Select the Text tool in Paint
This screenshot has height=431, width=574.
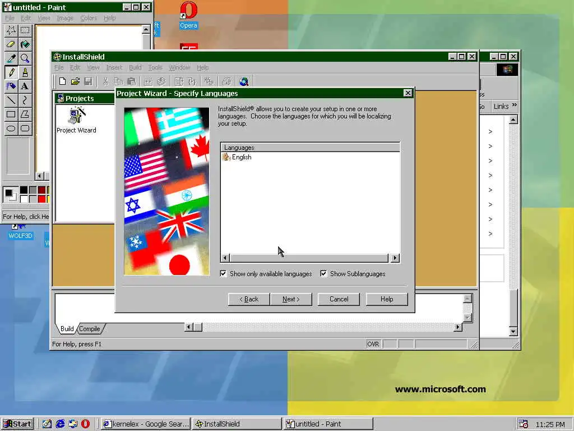tap(25, 86)
